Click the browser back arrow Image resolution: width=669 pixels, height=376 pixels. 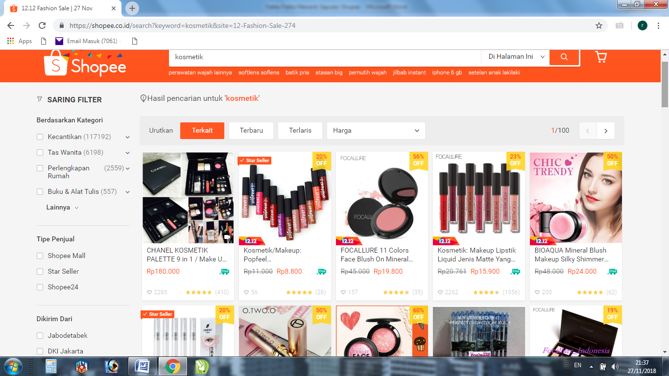pyautogui.click(x=11, y=25)
